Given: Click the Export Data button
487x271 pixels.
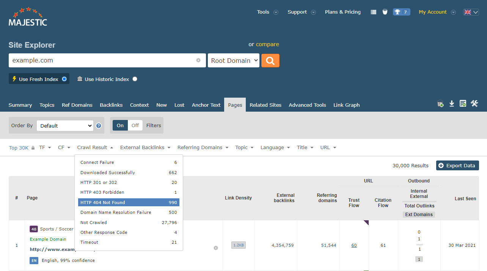Looking at the screenshot, I should point(457,165).
